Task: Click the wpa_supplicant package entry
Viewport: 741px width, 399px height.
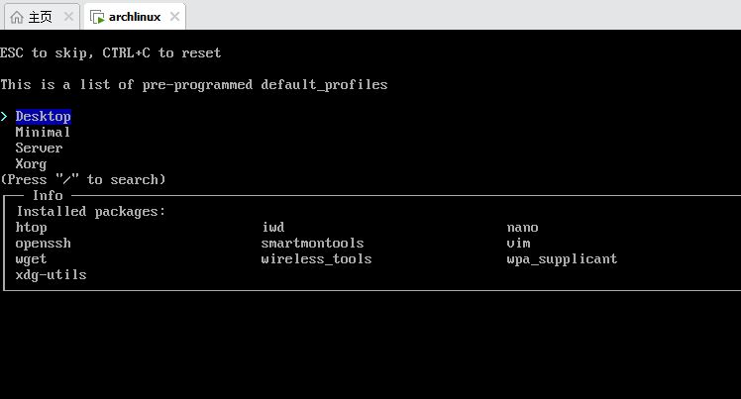Action: coord(562,259)
